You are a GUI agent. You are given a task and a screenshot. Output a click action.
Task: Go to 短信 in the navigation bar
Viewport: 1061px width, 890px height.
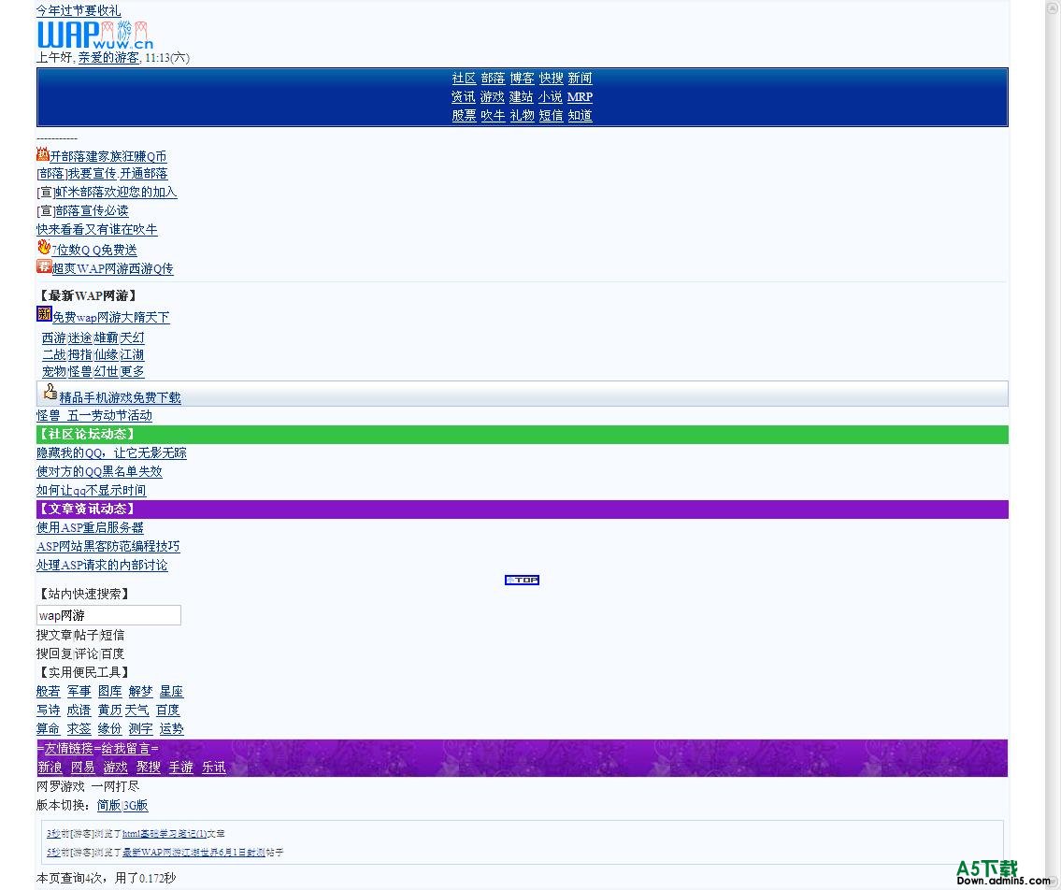coord(552,116)
